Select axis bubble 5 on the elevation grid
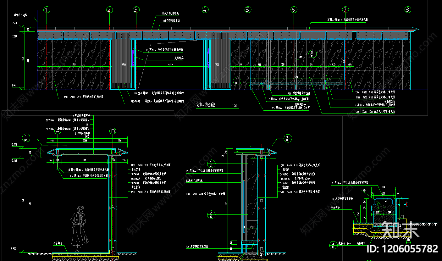Viewport: 442px width, 261px height. tap(247, 10)
